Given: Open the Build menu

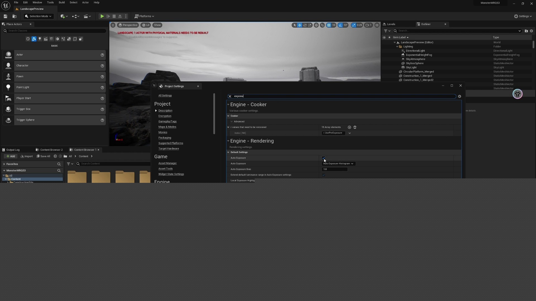Looking at the screenshot, I should [62, 3].
